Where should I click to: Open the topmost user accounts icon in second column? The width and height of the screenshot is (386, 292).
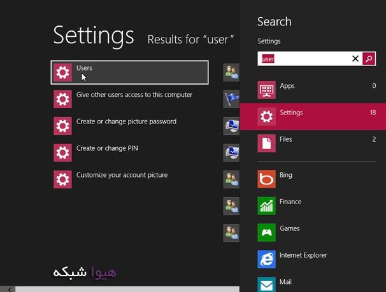click(231, 73)
